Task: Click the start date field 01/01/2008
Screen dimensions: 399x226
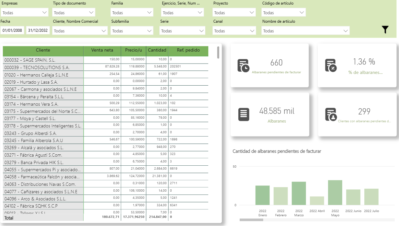Action: click(12, 30)
